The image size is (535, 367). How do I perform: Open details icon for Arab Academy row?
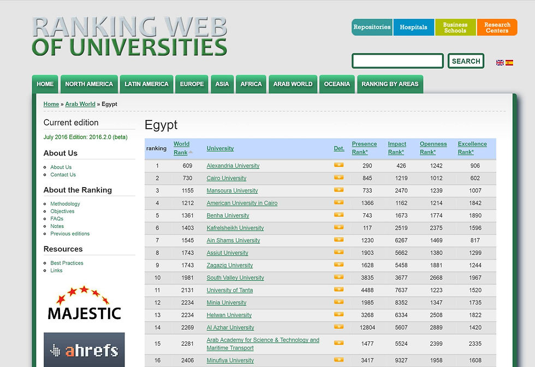point(338,343)
